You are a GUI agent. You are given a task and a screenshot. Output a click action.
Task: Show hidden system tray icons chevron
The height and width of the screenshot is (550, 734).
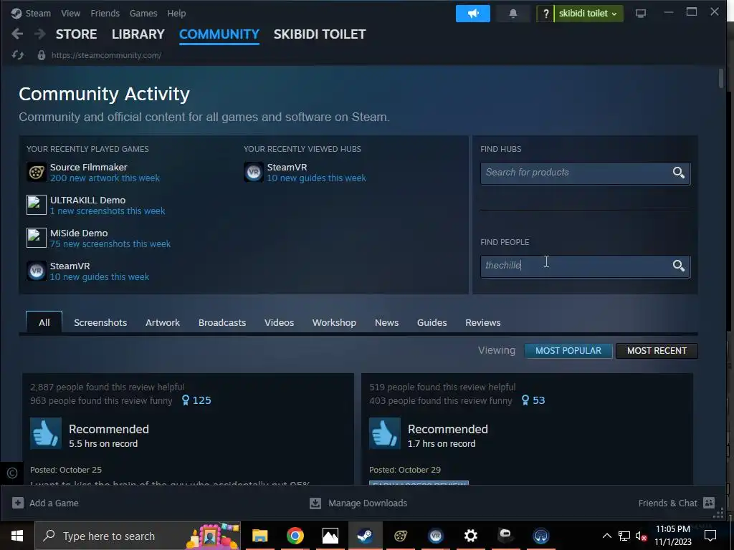[606, 536]
